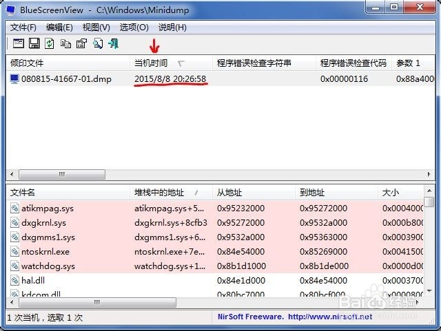The height and width of the screenshot is (331, 441).
Task: Click status bar text 1 次当机, 选取 1 次
Action: [45, 317]
